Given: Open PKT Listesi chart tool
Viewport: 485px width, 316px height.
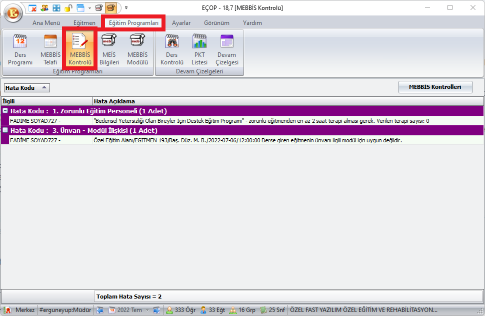Looking at the screenshot, I should (x=199, y=49).
